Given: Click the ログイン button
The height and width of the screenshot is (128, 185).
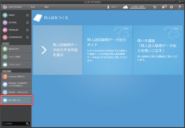Looking at the screenshot, I should pyautogui.click(x=112, y=7).
